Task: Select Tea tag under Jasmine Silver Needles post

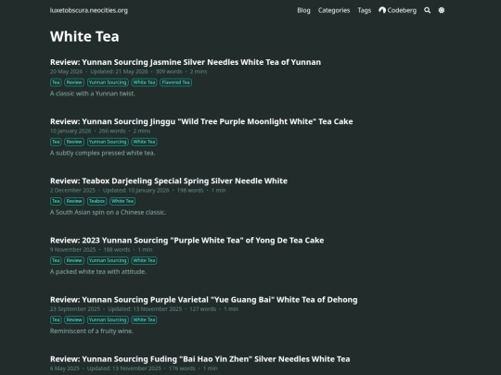Action: click(x=56, y=82)
